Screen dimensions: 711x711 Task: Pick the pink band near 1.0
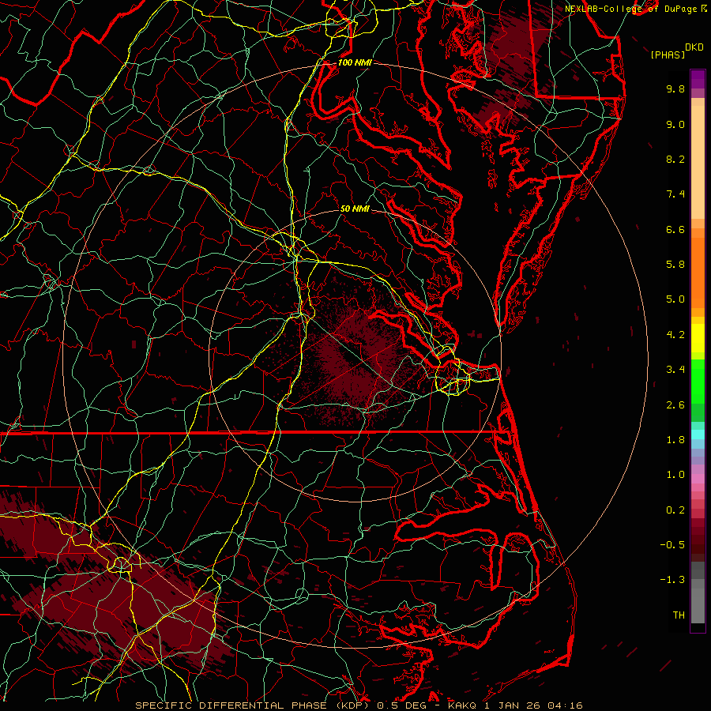click(698, 479)
